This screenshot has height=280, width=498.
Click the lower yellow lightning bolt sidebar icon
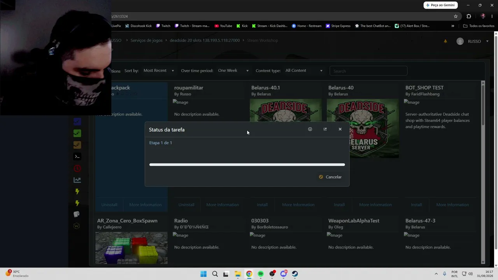(x=77, y=203)
